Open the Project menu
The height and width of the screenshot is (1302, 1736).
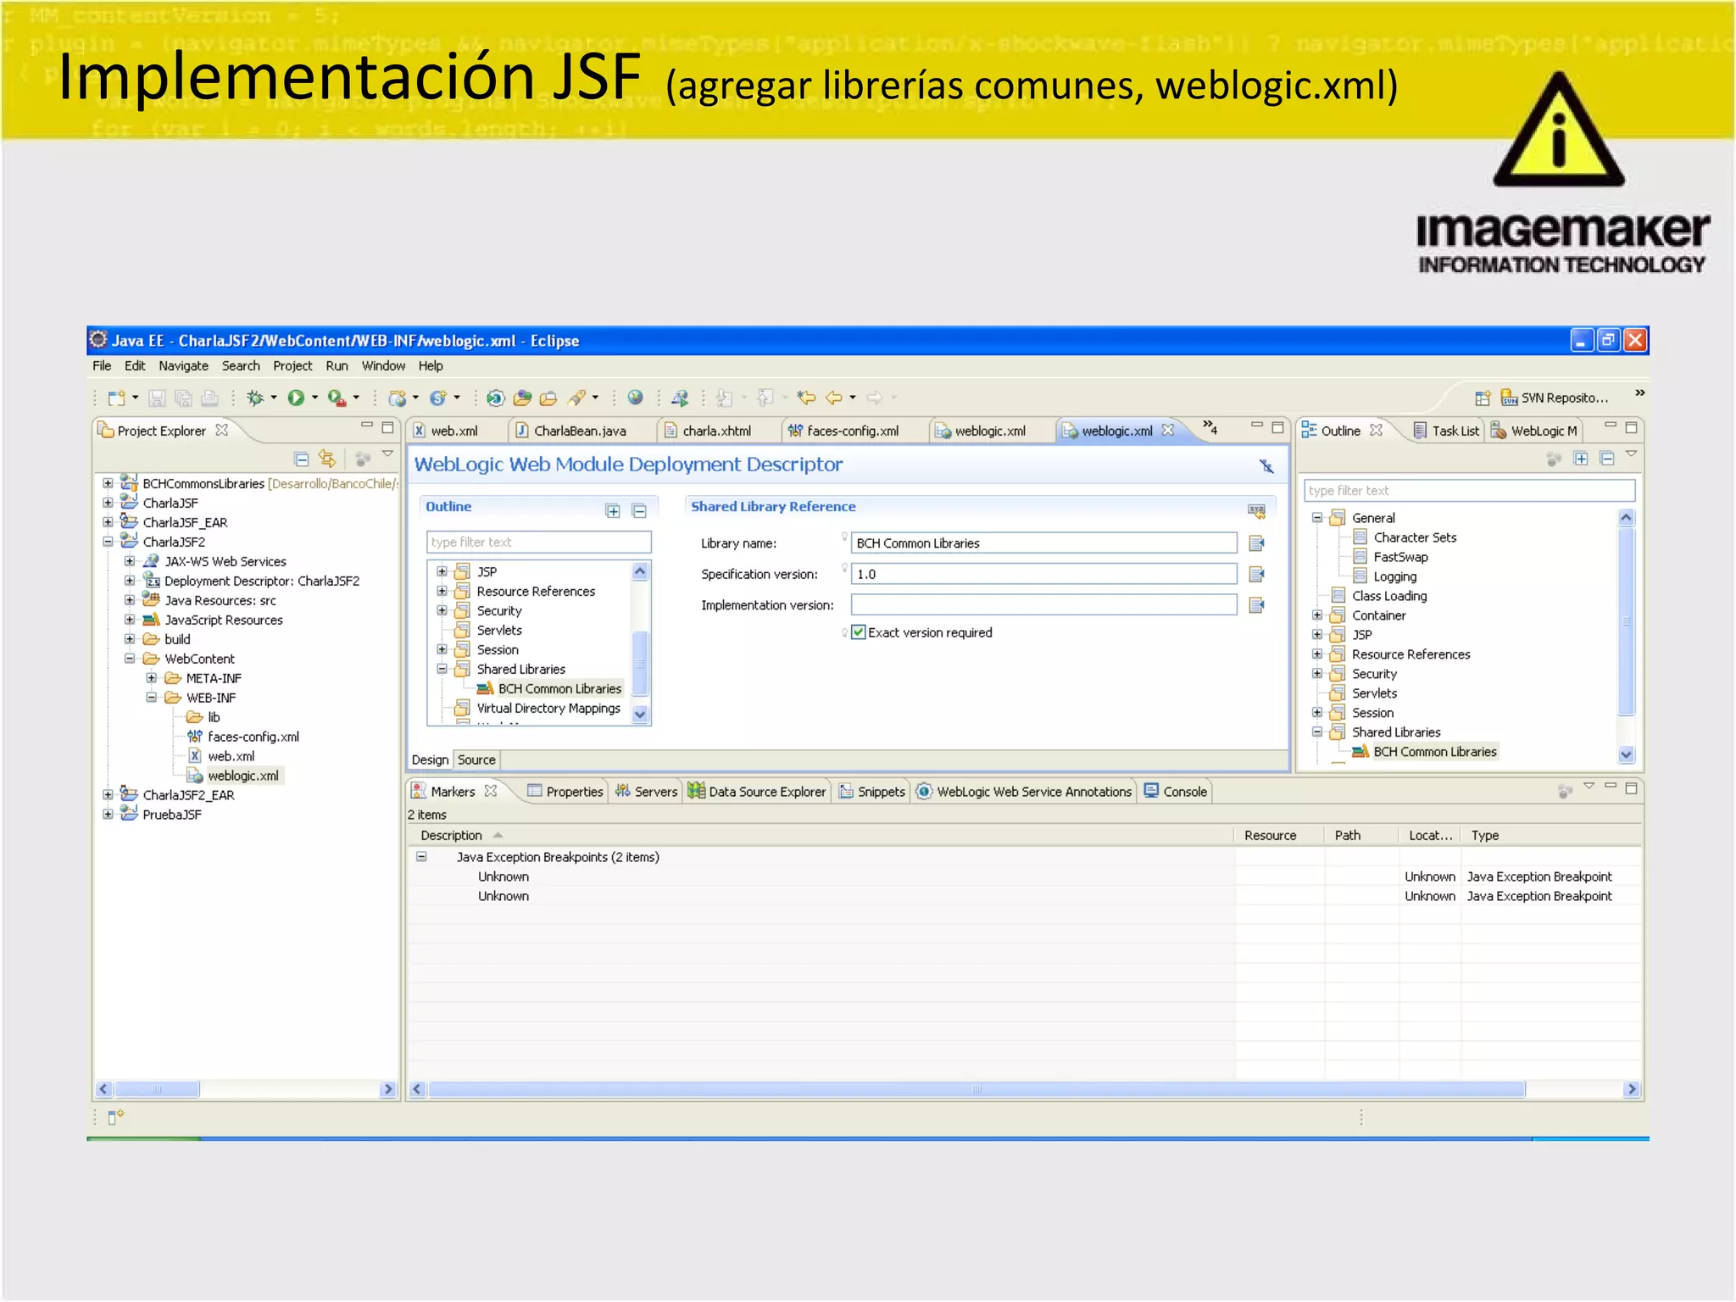[x=292, y=366]
